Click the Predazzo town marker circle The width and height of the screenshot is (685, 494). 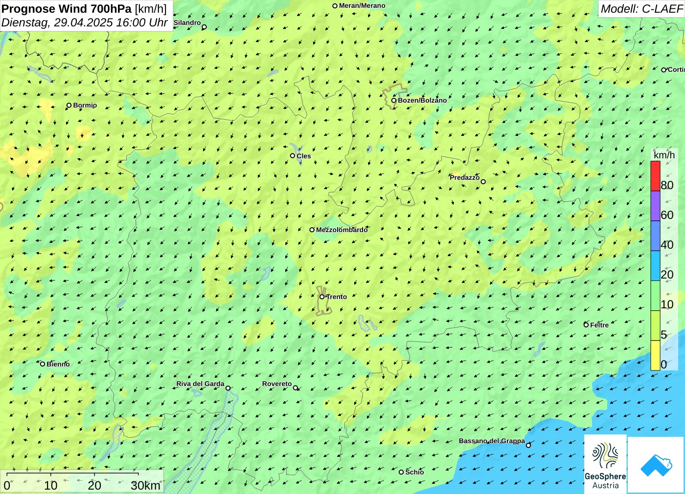tap(483, 182)
